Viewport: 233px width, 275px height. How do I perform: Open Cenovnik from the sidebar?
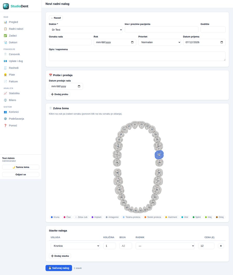14,54
